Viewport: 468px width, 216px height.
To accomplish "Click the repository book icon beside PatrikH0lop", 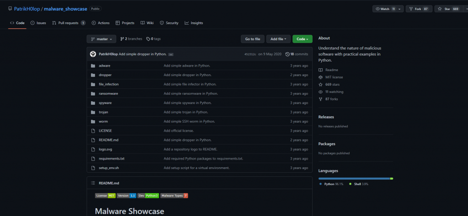I will coord(10,9).
